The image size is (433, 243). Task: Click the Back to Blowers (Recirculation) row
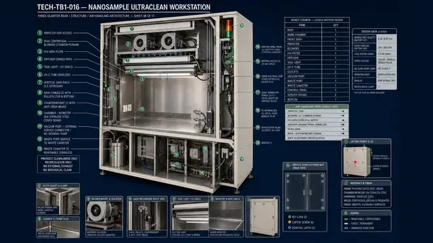(x=317, y=138)
